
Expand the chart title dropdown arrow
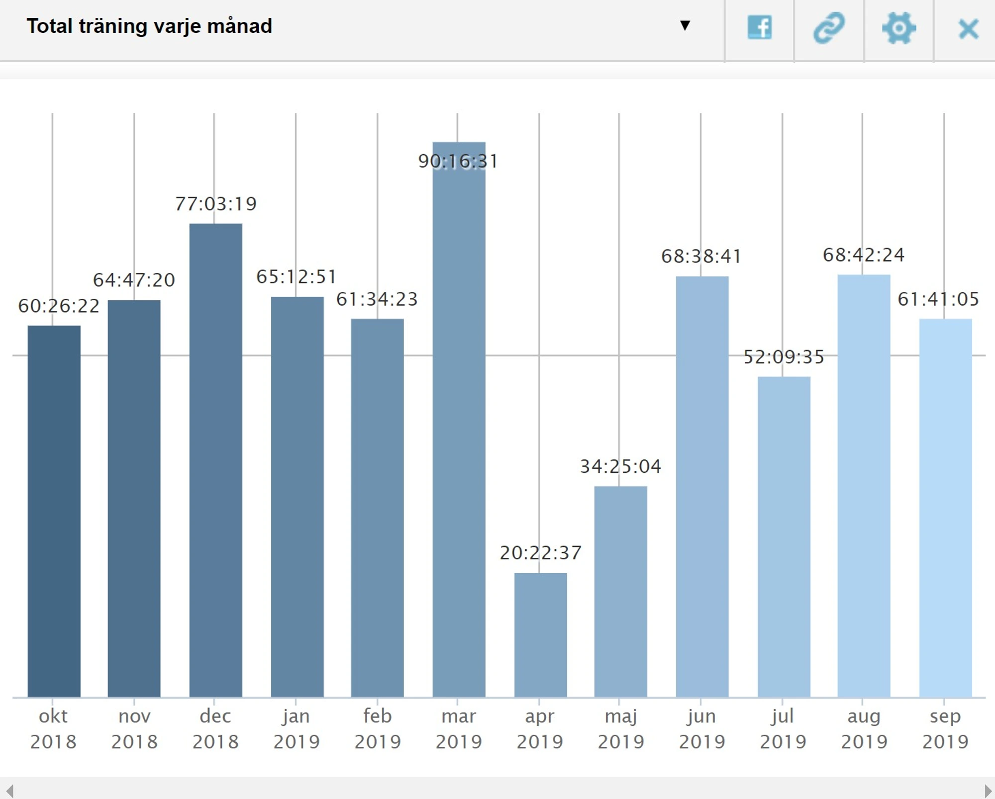pos(685,25)
